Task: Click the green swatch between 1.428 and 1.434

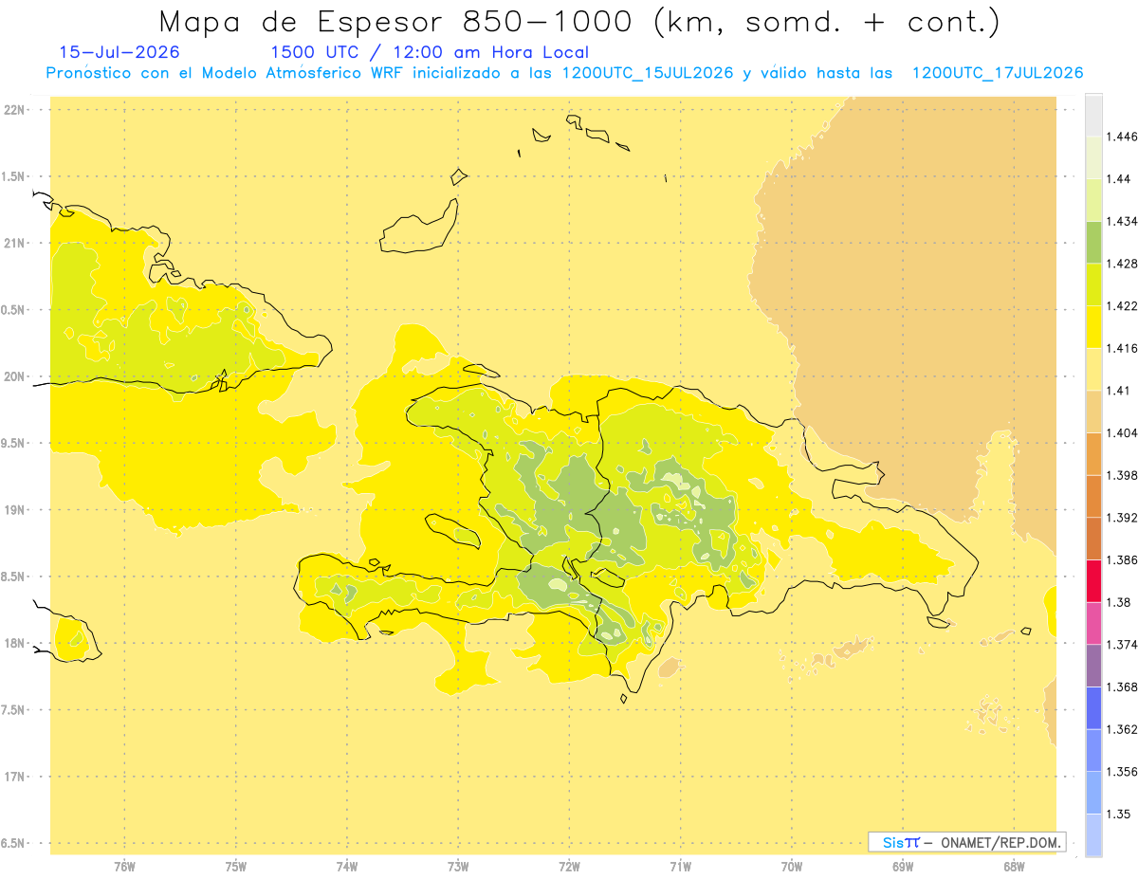Action: (1093, 242)
